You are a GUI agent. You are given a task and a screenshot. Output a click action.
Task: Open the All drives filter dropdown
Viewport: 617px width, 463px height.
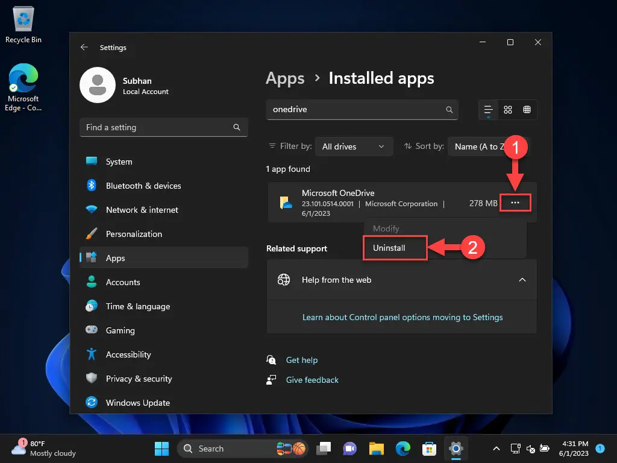point(354,146)
